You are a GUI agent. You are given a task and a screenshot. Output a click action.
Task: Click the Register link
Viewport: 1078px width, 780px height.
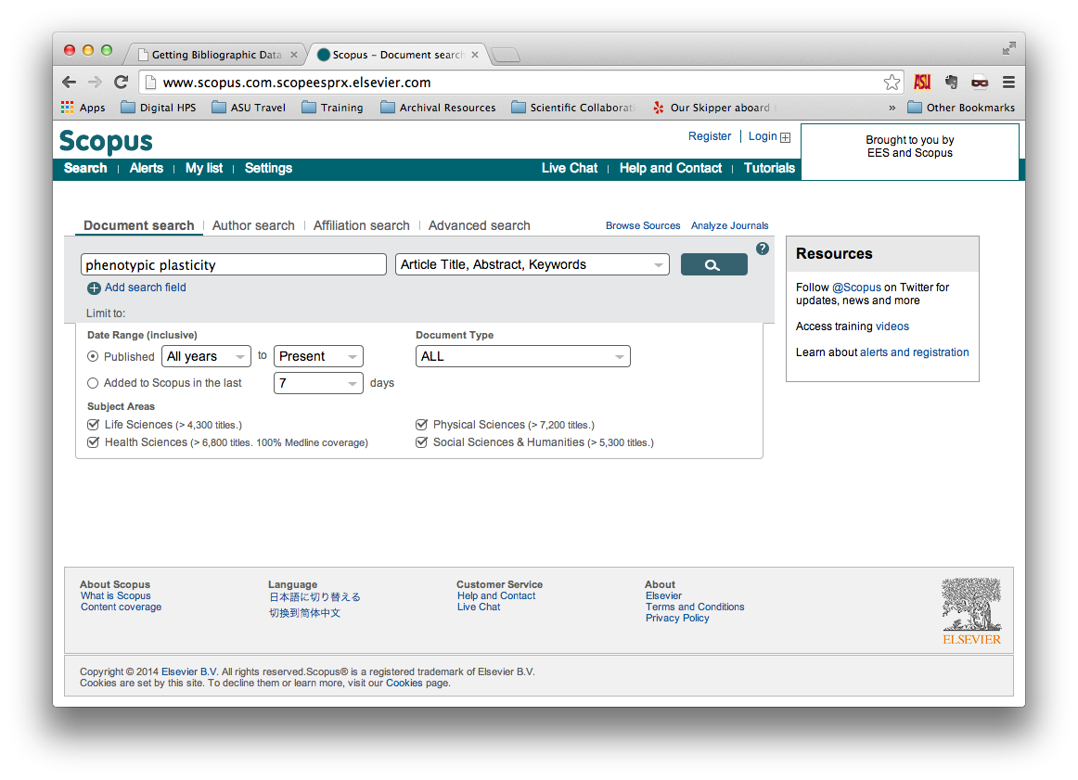tap(710, 136)
